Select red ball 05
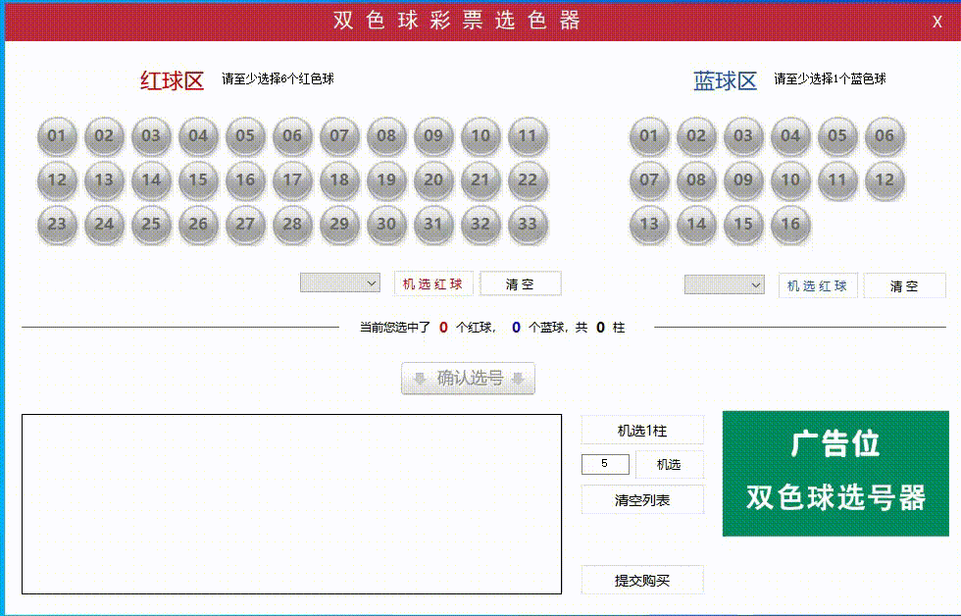The width and height of the screenshot is (961, 616). point(245,136)
